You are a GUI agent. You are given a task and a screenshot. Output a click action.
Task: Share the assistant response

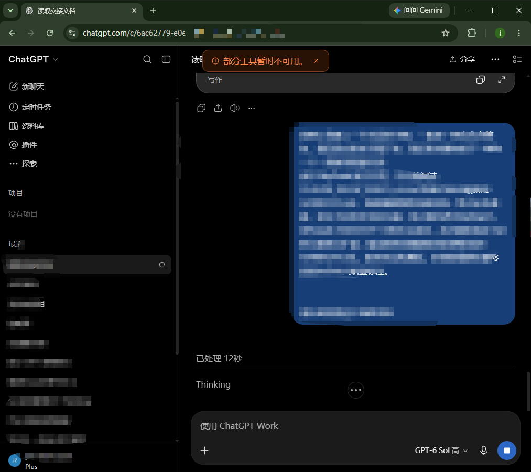coord(218,108)
